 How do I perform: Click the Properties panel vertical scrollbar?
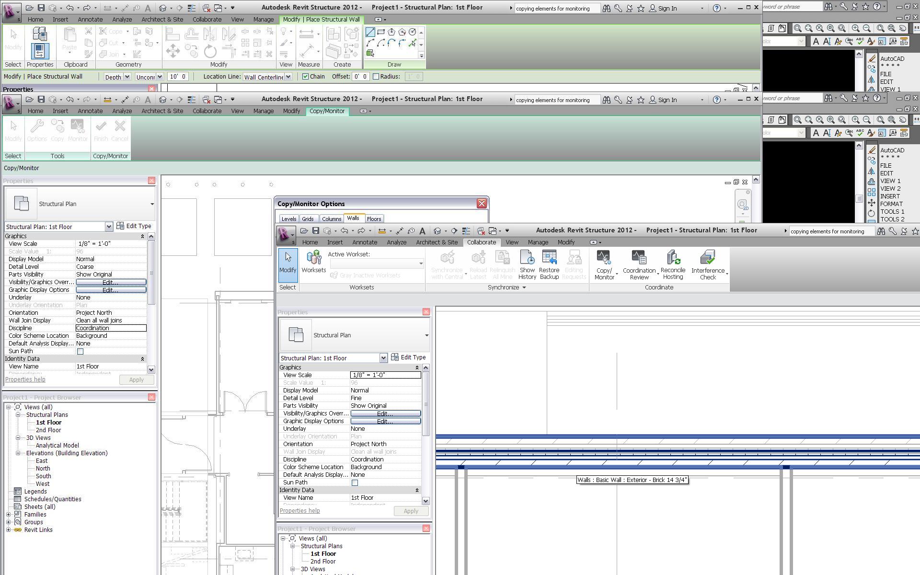151,273
